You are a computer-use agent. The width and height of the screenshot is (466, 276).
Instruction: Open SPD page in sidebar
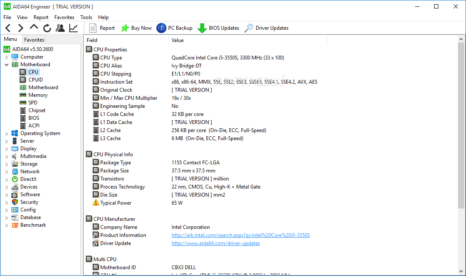pos(33,102)
